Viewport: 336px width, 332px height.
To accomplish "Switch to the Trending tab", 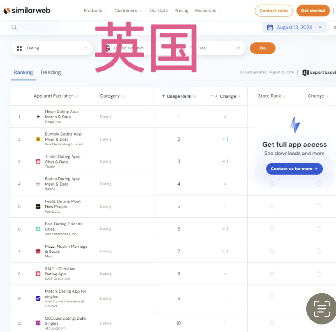I will (x=50, y=72).
